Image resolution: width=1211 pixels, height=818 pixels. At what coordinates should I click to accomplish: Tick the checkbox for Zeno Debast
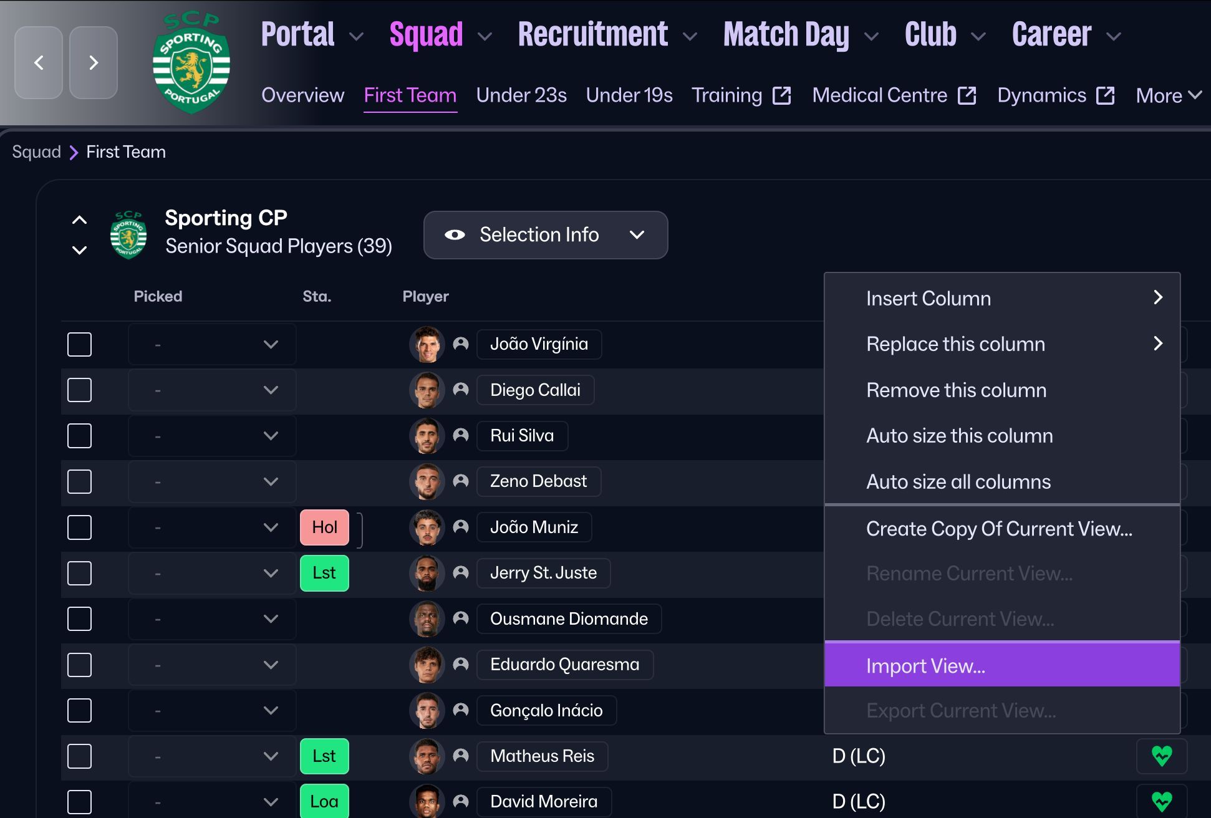pos(79,481)
